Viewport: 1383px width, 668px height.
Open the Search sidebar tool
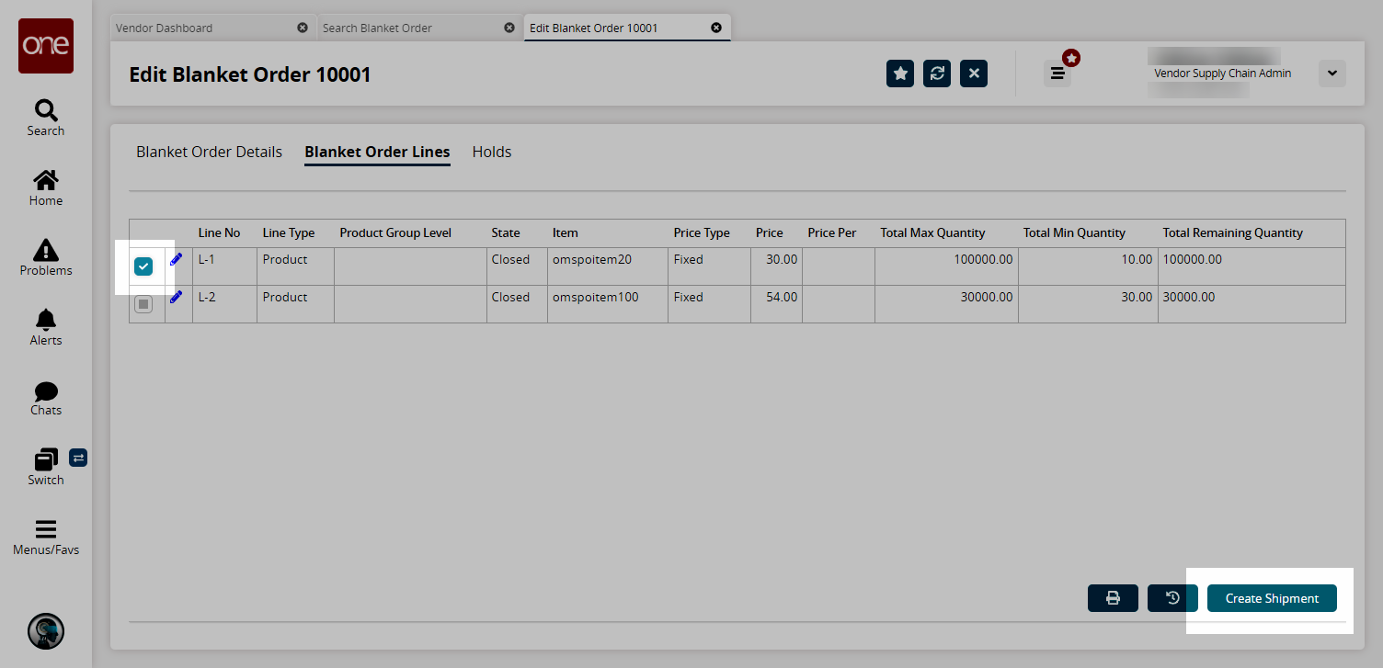46,118
